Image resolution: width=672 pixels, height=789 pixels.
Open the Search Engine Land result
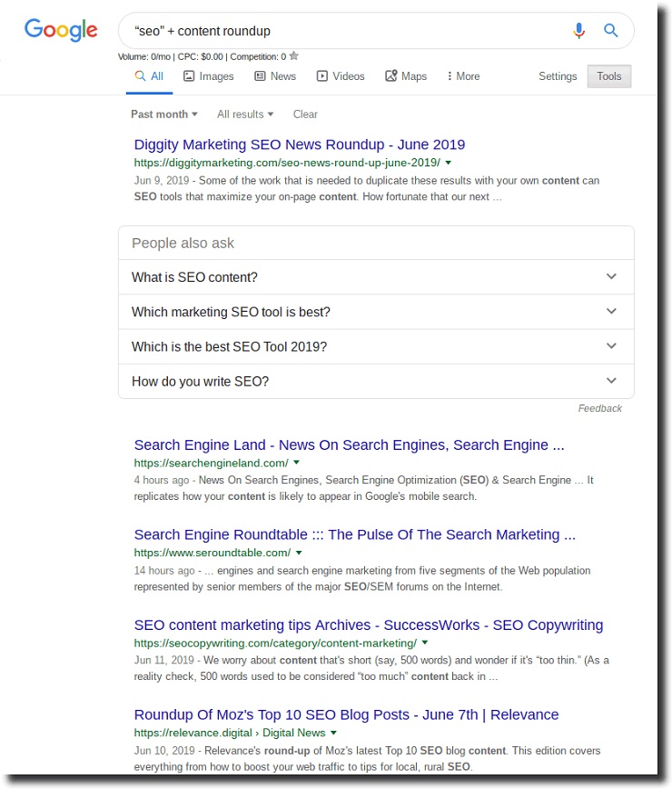pyautogui.click(x=349, y=444)
